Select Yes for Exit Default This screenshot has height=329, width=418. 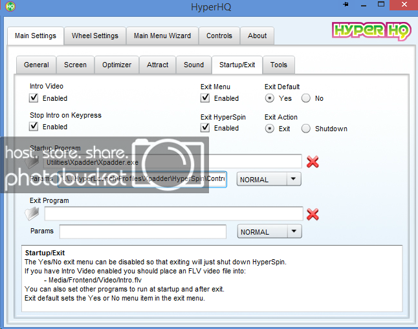[x=270, y=98]
